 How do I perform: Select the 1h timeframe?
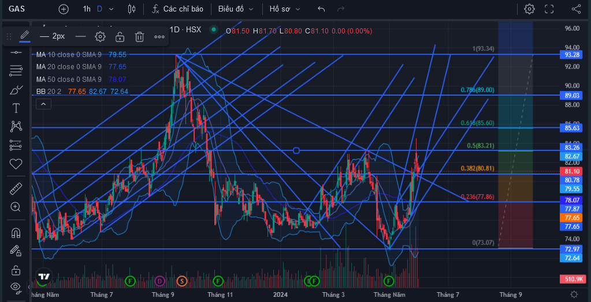click(87, 9)
